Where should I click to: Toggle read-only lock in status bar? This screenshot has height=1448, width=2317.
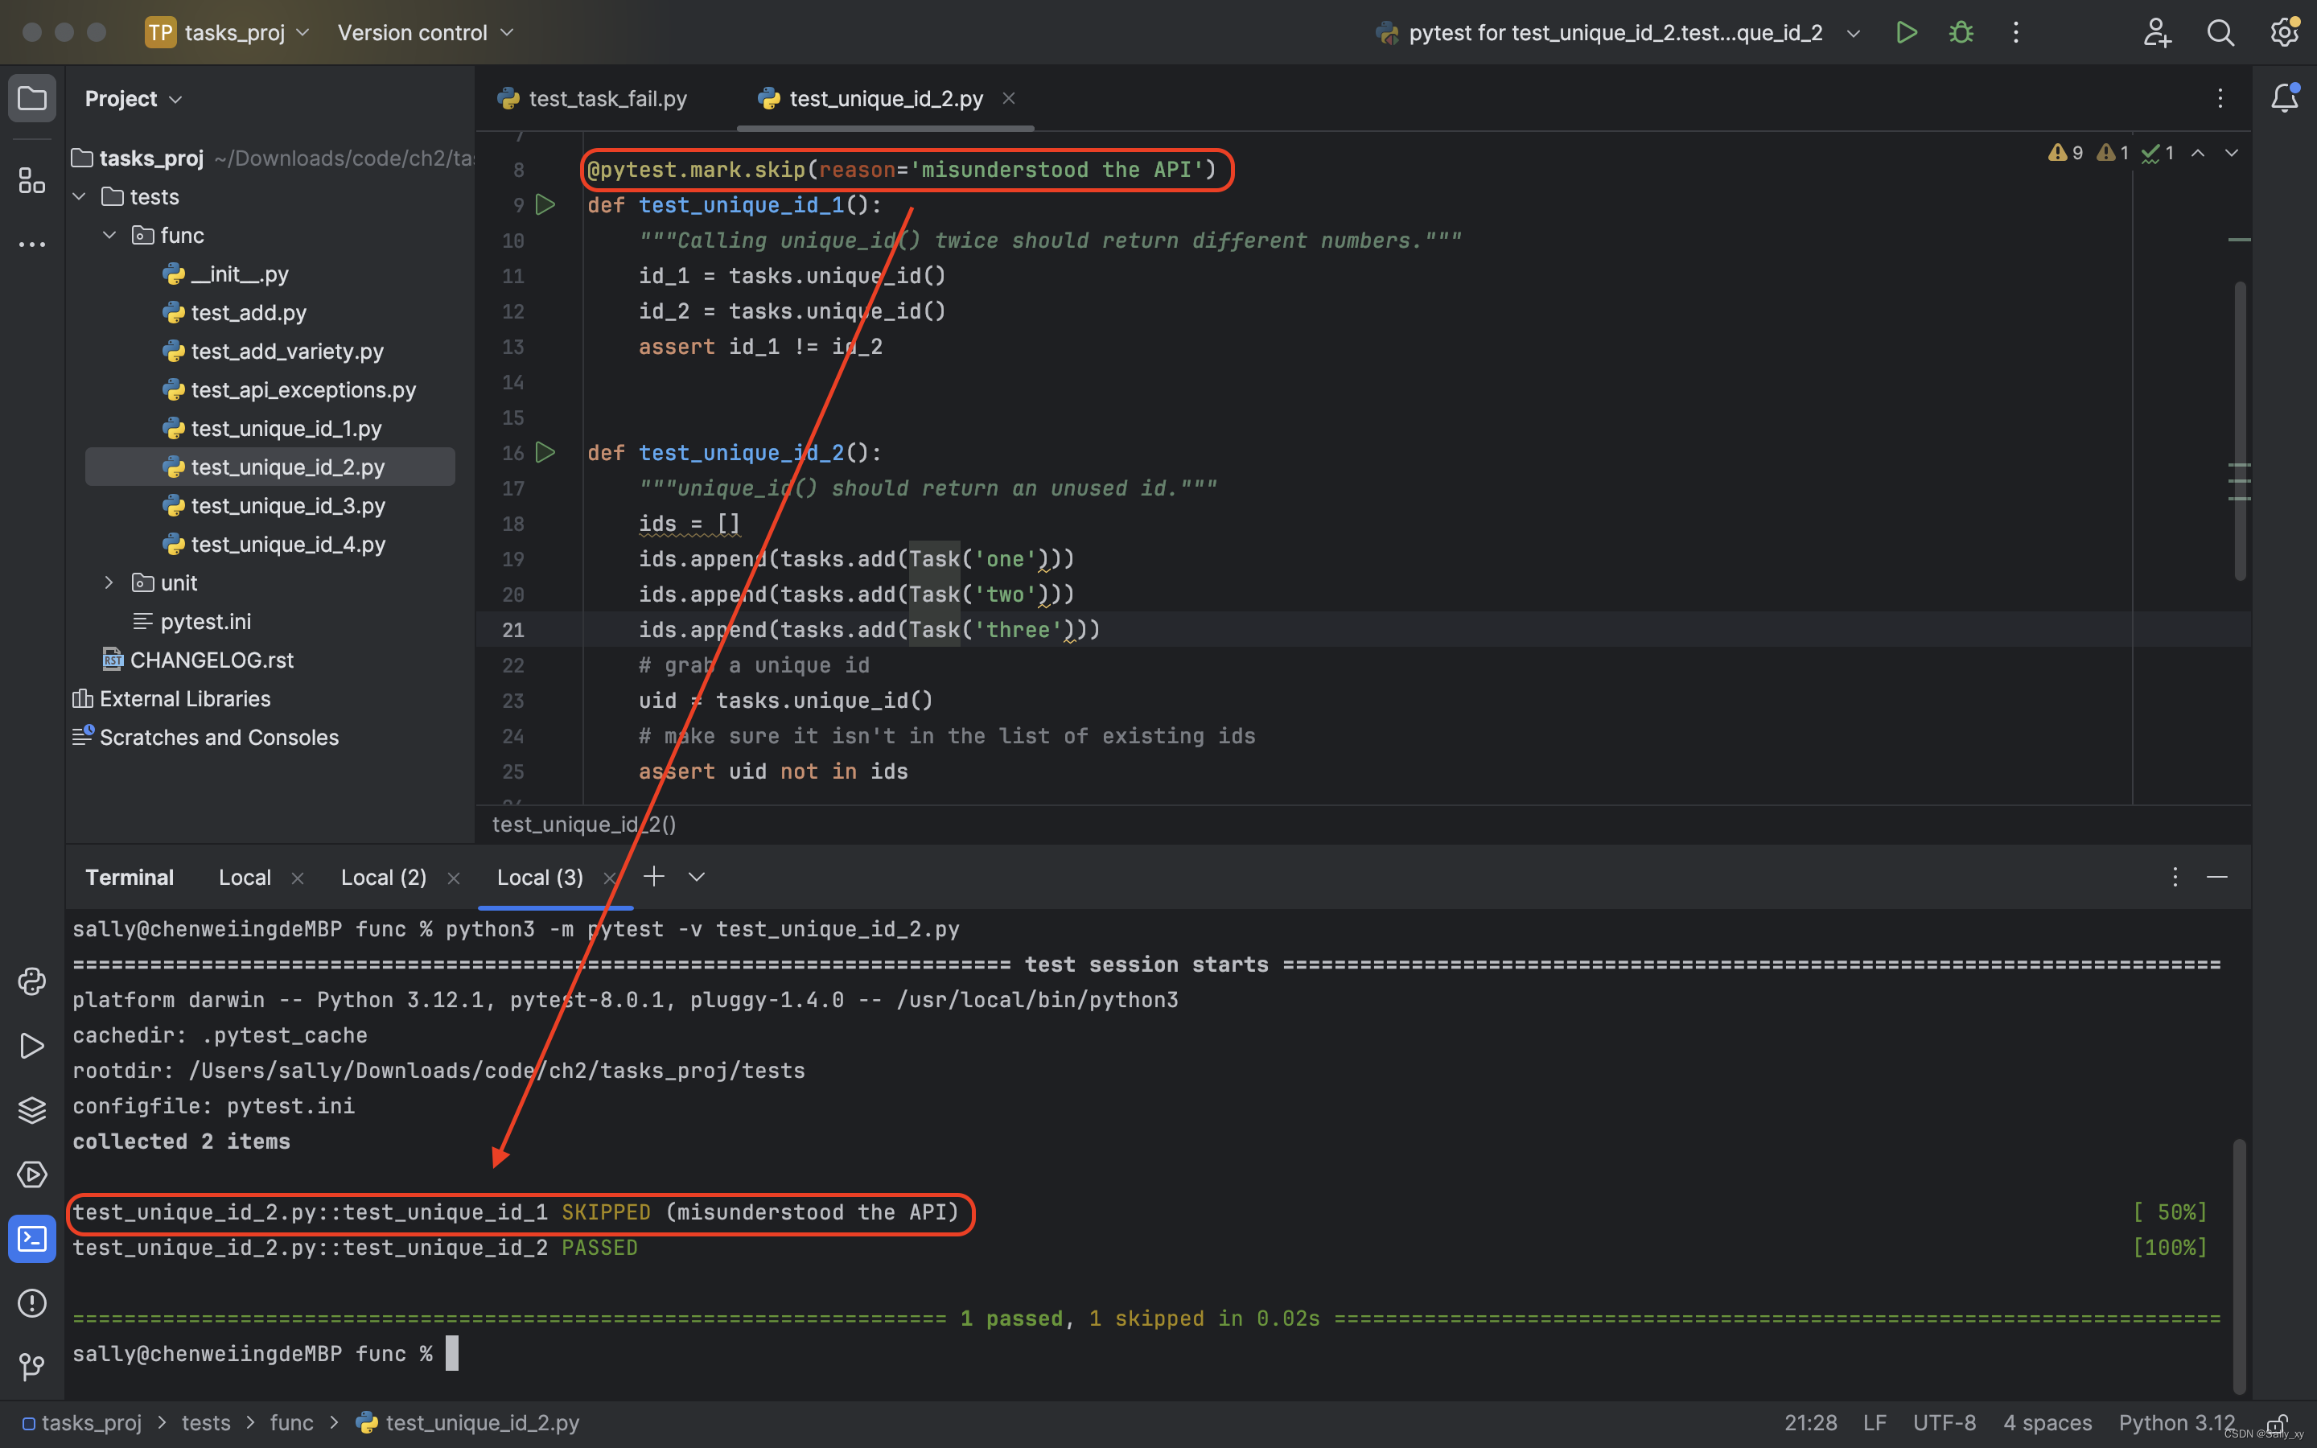coord(2277,1423)
